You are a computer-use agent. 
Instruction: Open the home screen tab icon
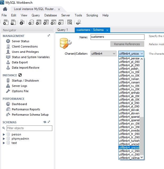5,9
